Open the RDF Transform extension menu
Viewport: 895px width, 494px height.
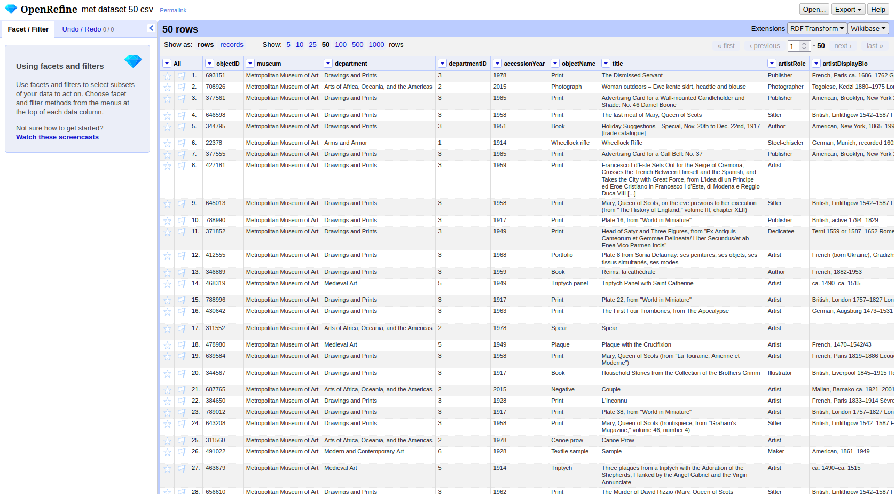[817, 28]
